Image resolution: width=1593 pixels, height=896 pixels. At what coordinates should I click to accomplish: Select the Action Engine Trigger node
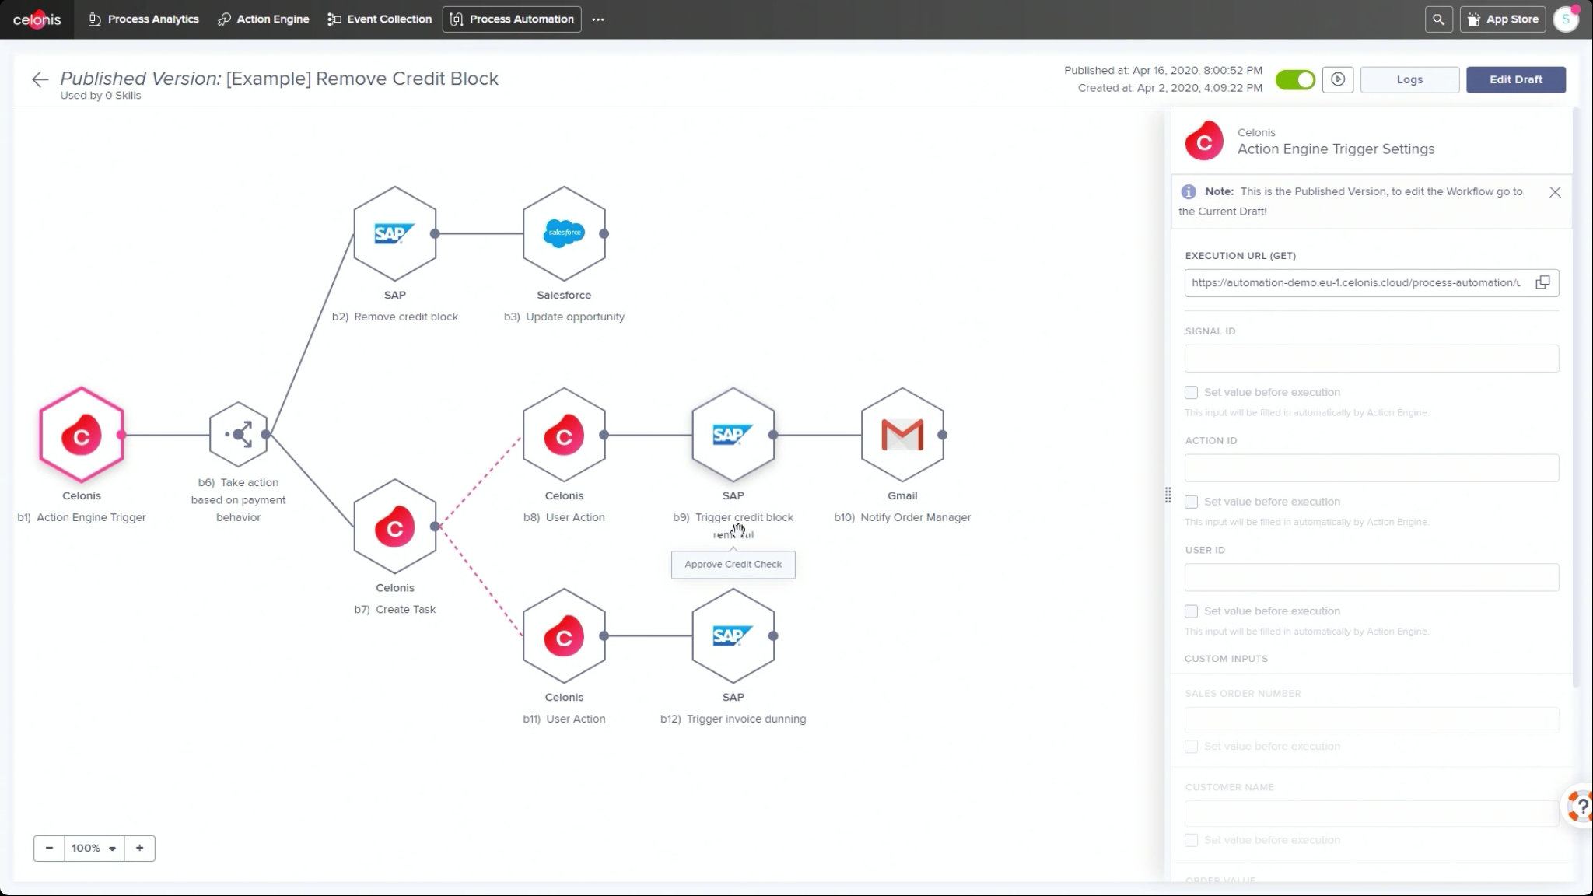(x=81, y=434)
